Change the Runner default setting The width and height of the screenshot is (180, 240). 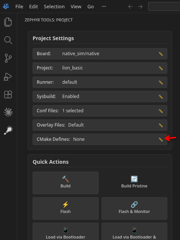click(x=160, y=82)
